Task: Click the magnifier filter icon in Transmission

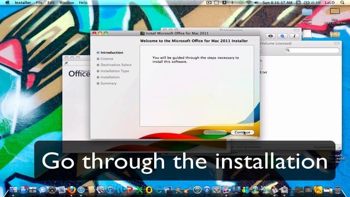Action: pyautogui.click(x=282, y=36)
